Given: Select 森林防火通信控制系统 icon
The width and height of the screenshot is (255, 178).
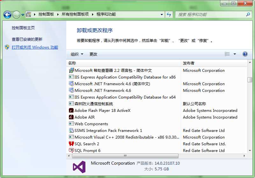Looking at the screenshot, I should 71,104.
